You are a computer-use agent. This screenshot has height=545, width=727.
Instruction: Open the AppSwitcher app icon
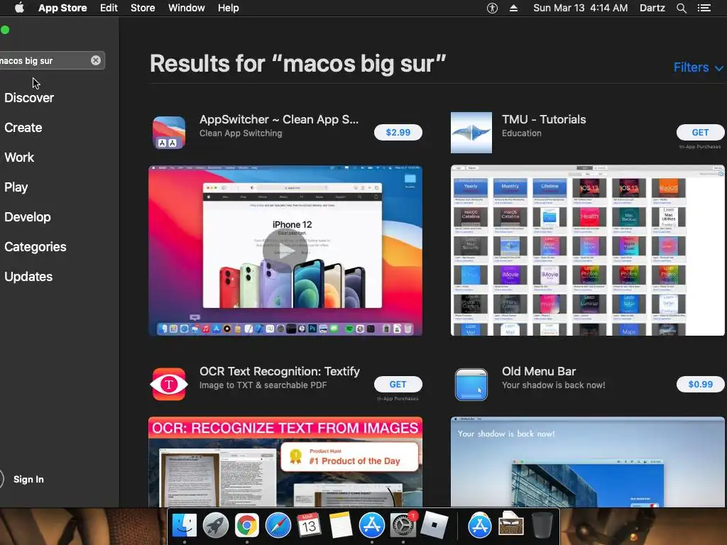[169, 133]
